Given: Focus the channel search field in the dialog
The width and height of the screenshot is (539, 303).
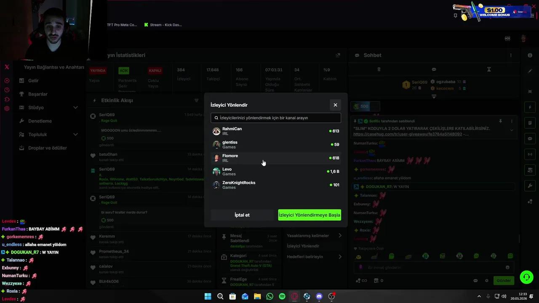Looking at the screenshot, I should (x=276, y=118).
